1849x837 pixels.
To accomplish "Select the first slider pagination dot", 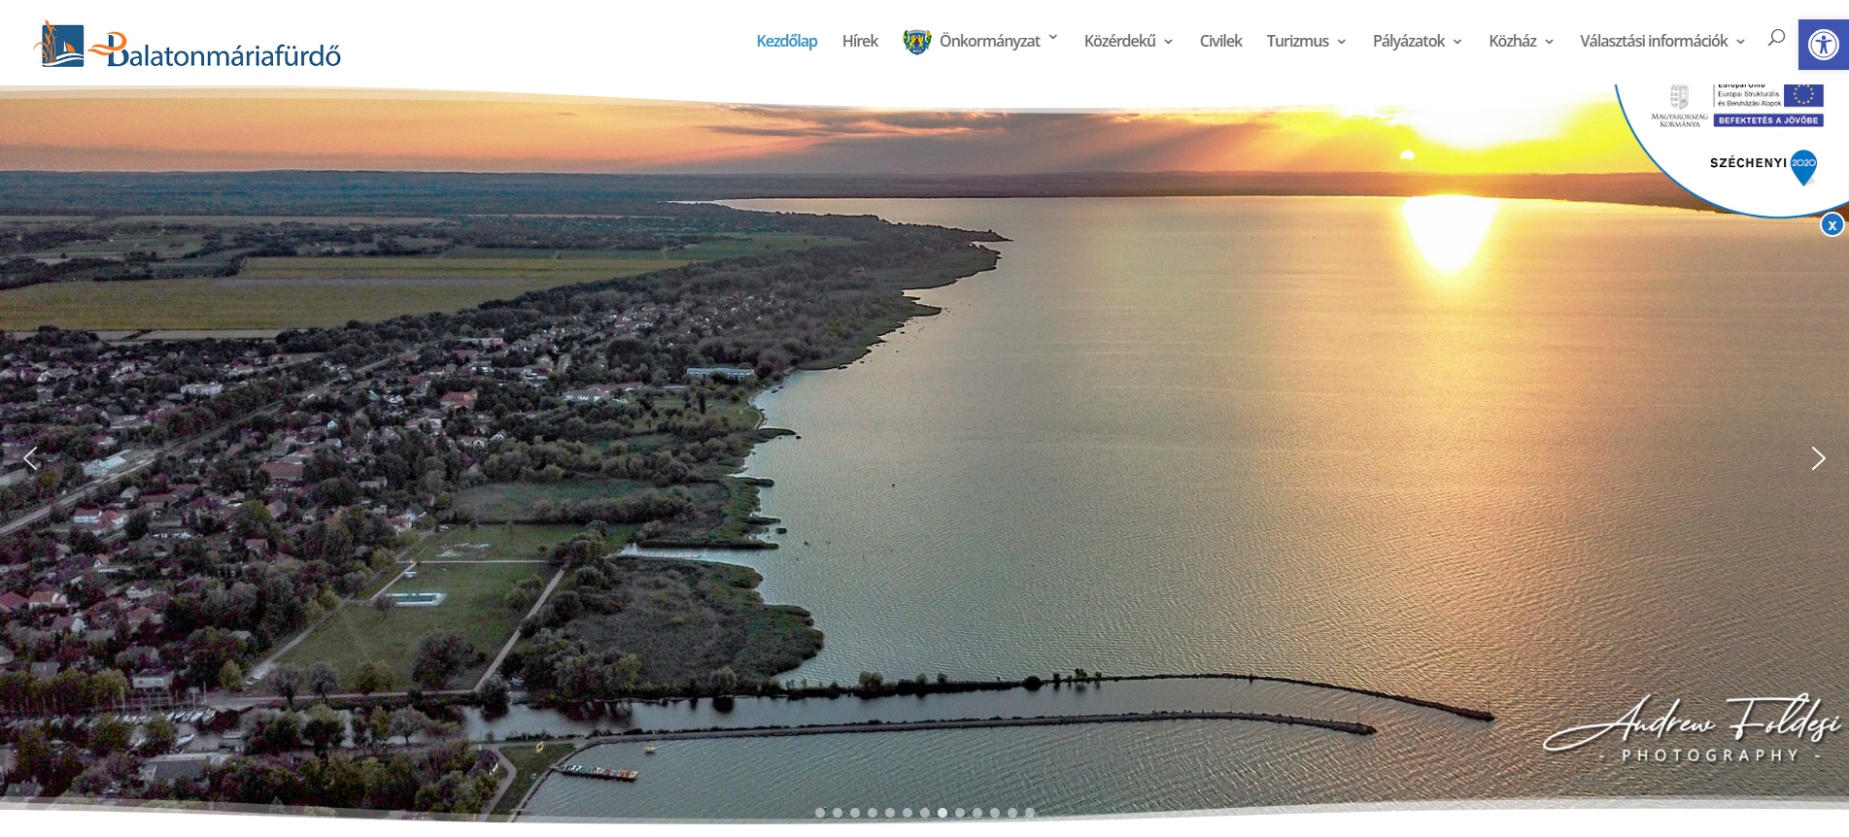I will 820,813.
